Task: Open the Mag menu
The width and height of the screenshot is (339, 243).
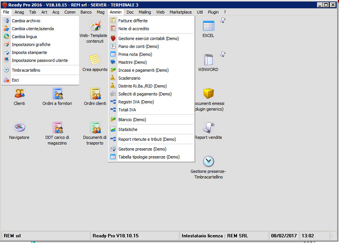Action: (101, 12)
